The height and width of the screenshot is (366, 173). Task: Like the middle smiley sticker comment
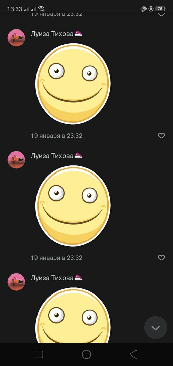[x=162, y=258]
